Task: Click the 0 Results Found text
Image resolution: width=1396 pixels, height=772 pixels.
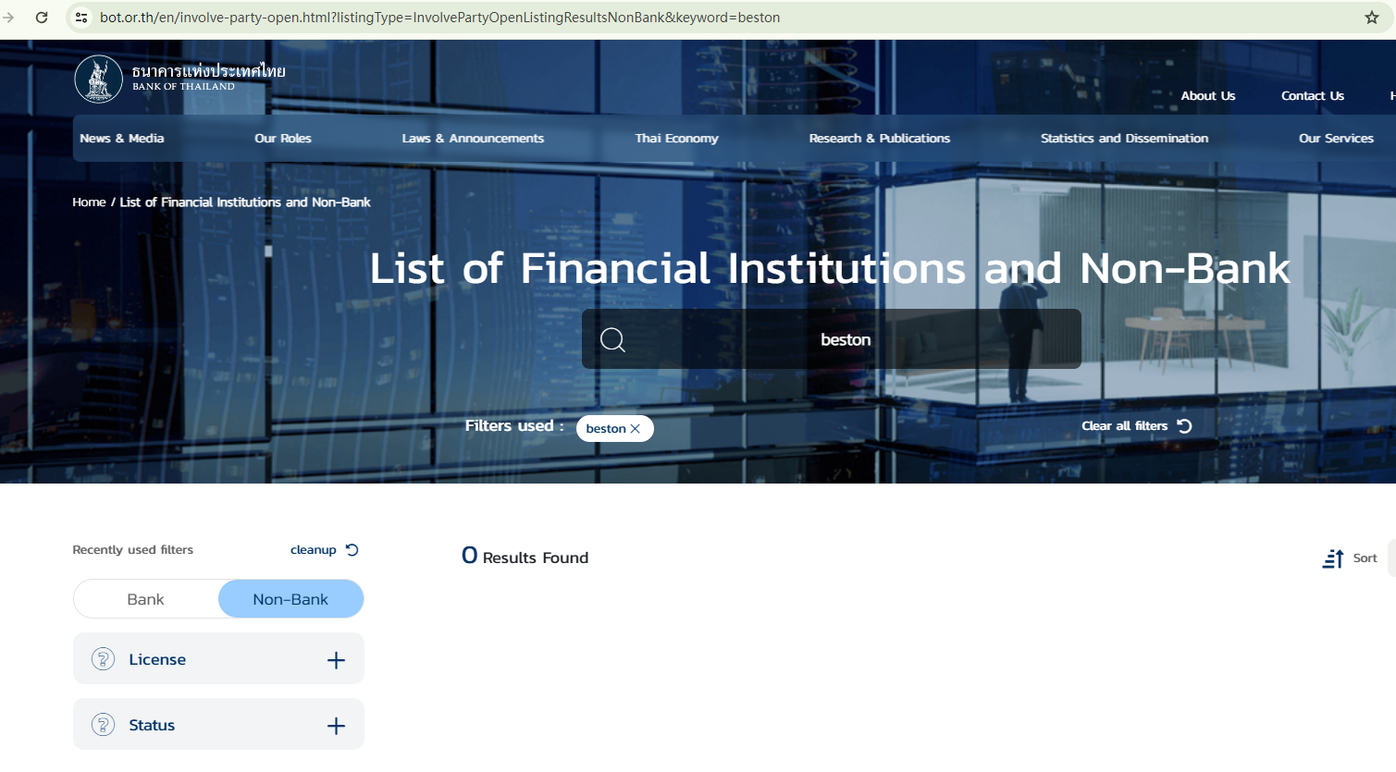Action: [x=525, y=557]
